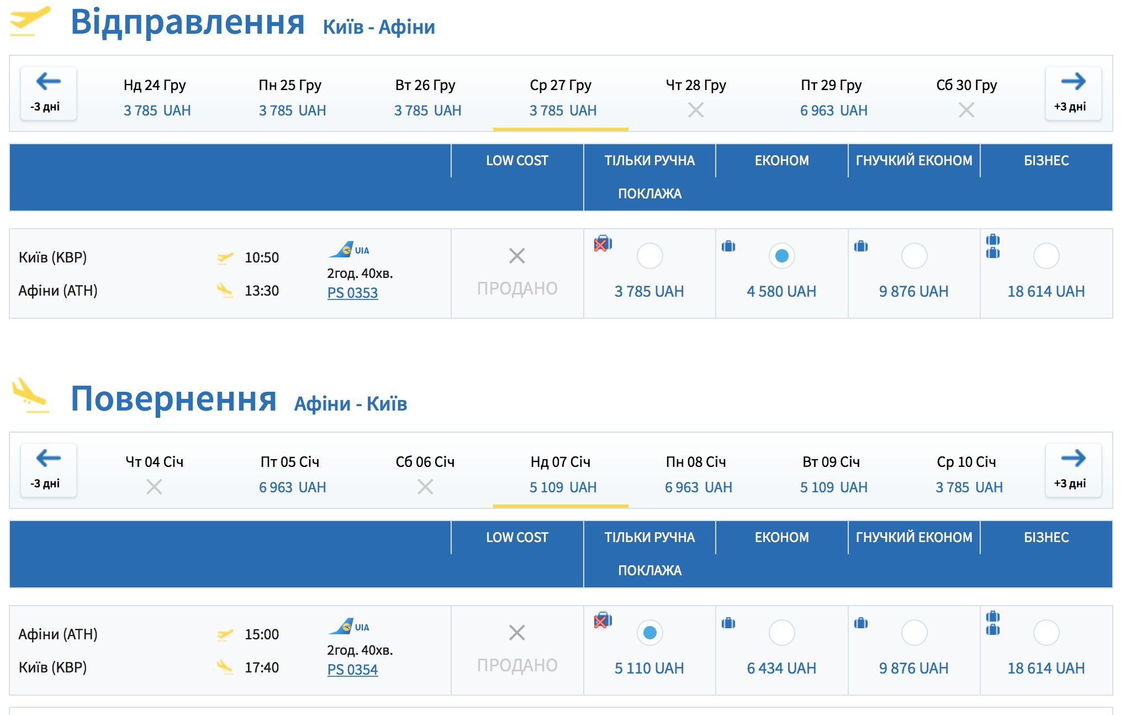The image size is (1131, 715).
Task: Select return flexible economy 9 876 UAH radio
Action: coord(914,633)
